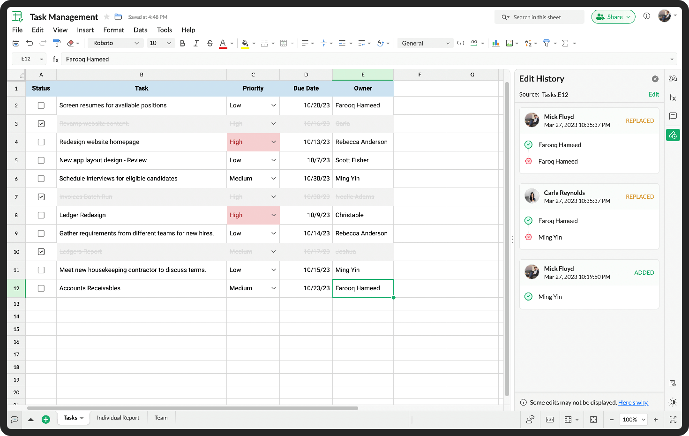Open the File menu
Screen dimensions: 689x436
pyautogui.click(x=17, y=30)
